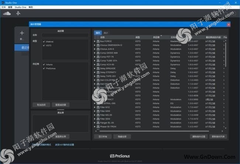240x164 pixels.
Task: Click plugin icon of Comp VCA-65 row
Action: [x=98, y=64]
